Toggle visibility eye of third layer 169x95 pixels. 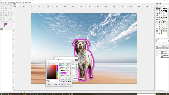[157, 55]
